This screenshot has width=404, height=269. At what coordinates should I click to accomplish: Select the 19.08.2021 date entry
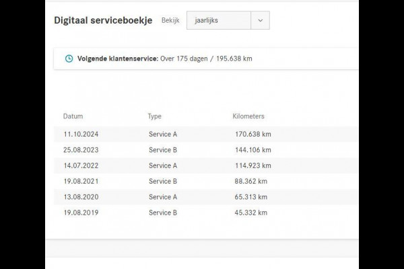coord(79,182)
